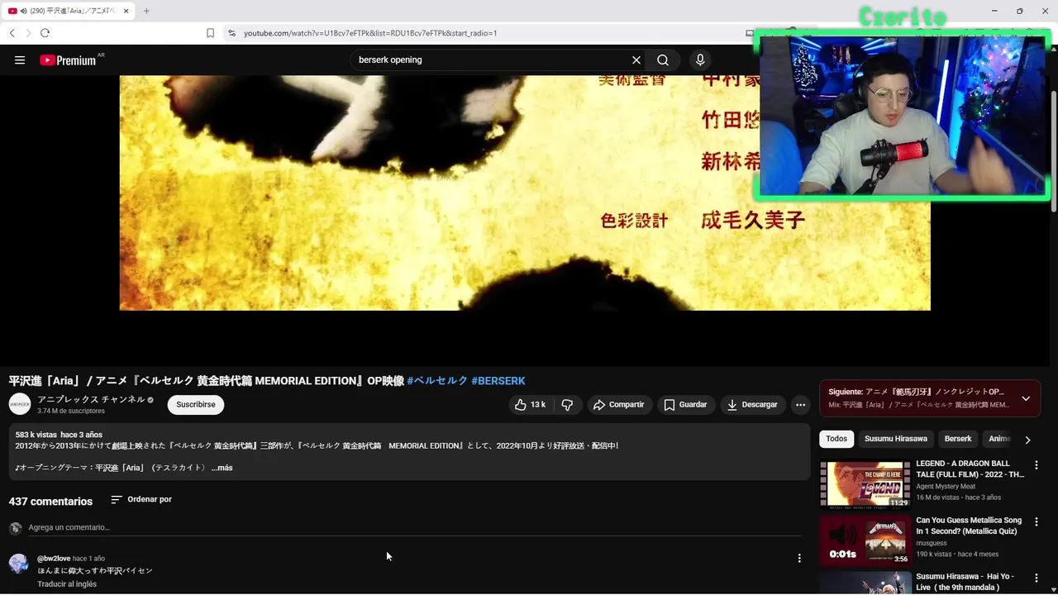Like the video showing 13 k

pyautogui.click(x=530, y=405)
